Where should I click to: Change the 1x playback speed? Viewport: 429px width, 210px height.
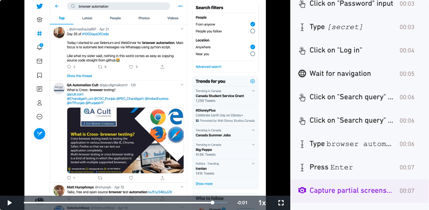point(262,203)
